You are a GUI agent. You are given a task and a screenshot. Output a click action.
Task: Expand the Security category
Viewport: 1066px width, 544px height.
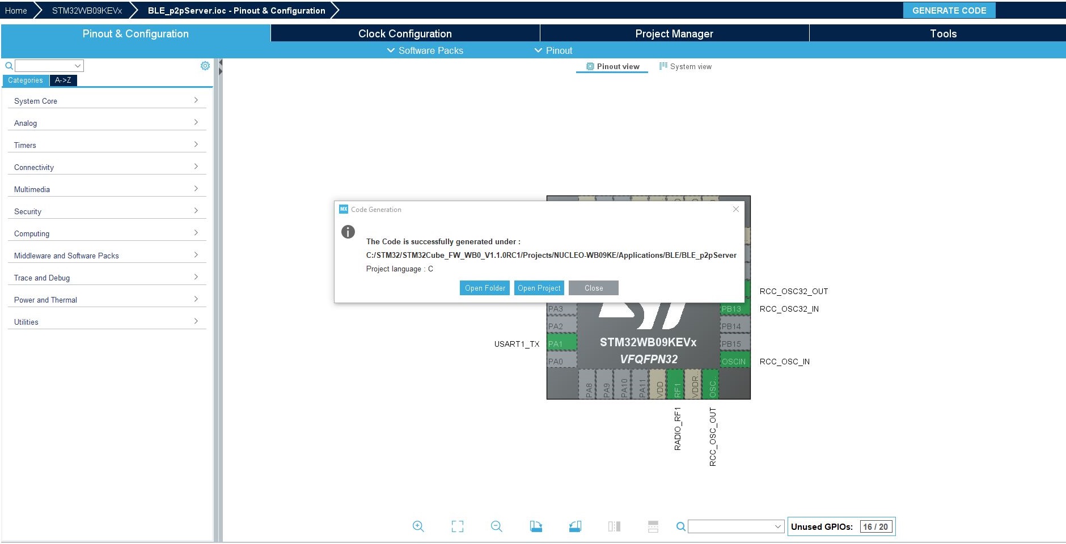(x=107, y=211)
